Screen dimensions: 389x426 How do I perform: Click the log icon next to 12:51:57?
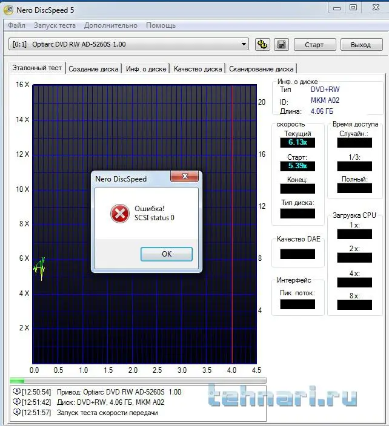17,412
